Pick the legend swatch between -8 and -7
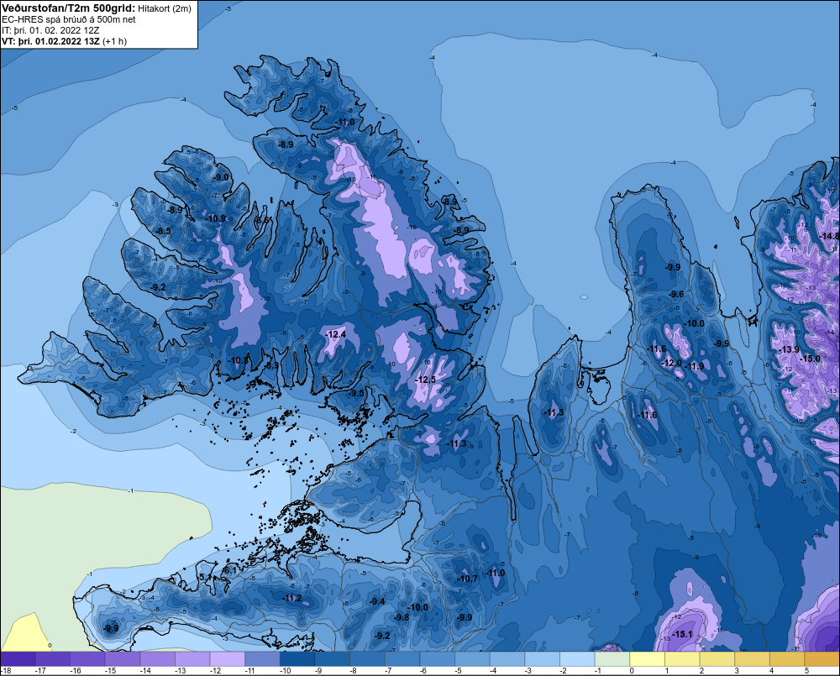The image size is (840, 676). [x=367, y=659]
